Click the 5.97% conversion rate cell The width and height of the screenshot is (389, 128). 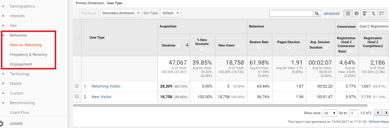point(350,97)
